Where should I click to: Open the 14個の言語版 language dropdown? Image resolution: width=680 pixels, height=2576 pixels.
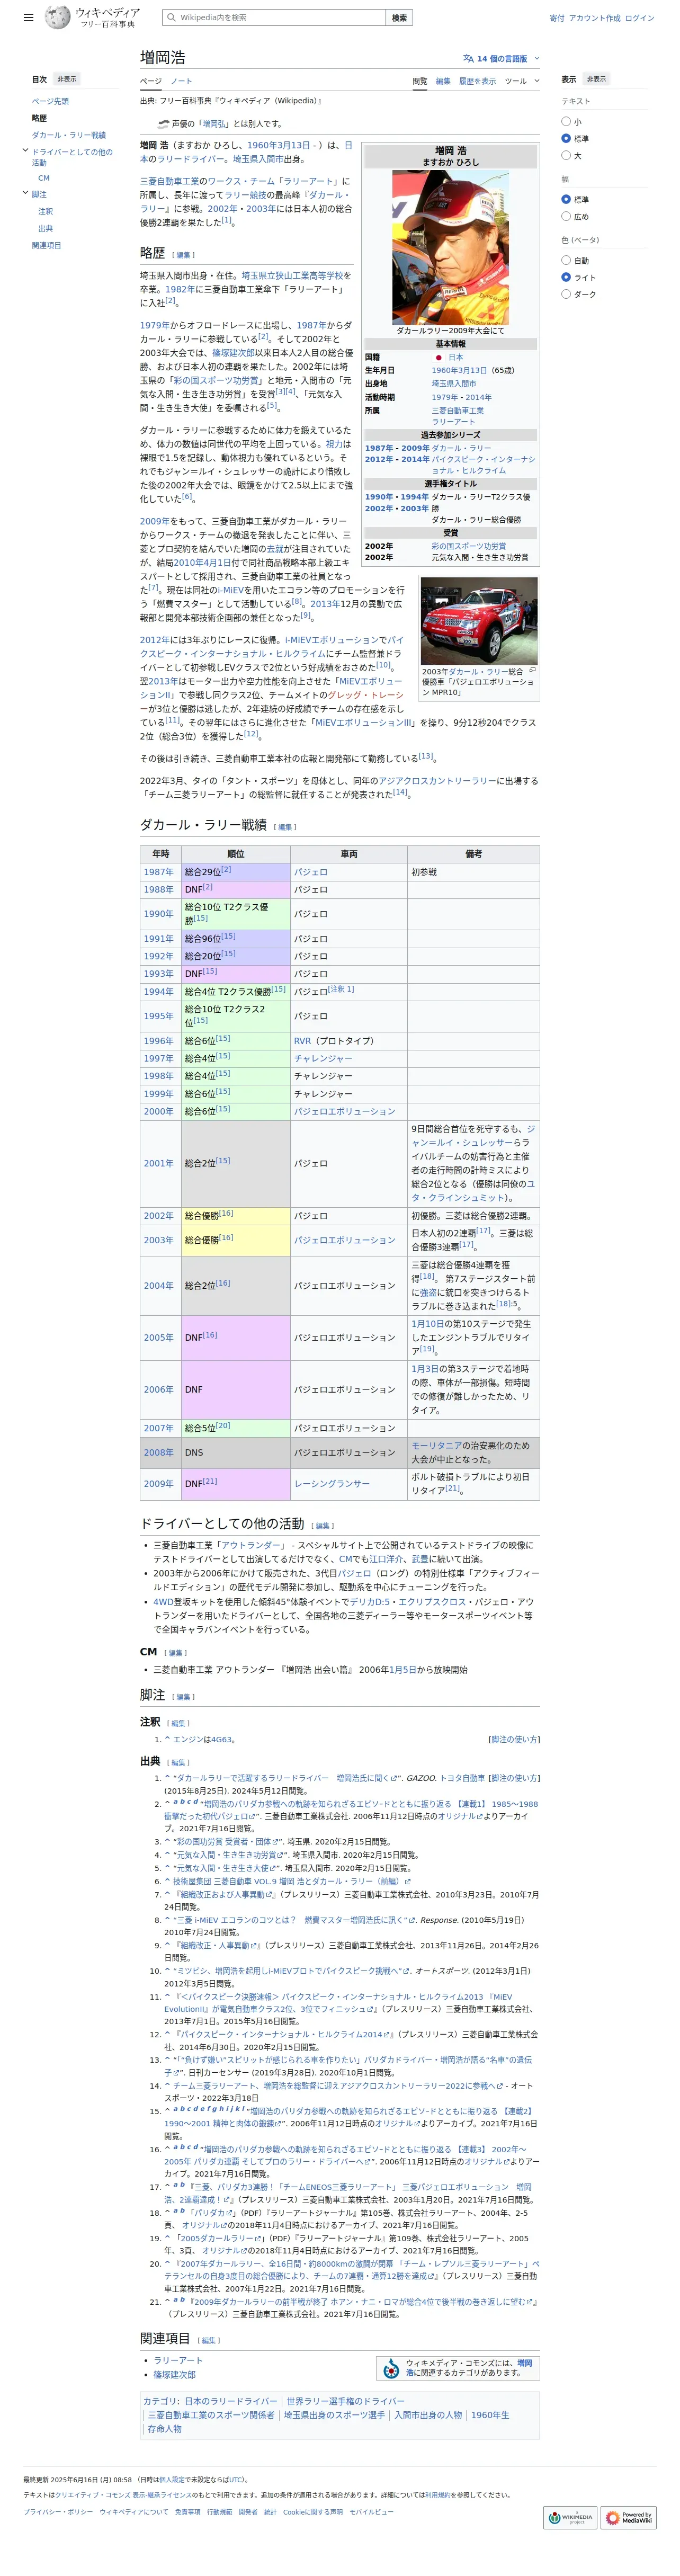tap(501, 59)
